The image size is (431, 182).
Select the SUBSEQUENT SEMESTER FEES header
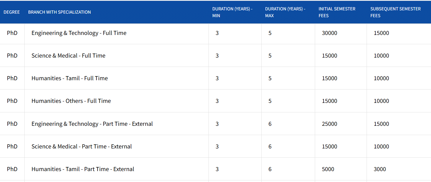pyautogui.click(x=395, y=12)
